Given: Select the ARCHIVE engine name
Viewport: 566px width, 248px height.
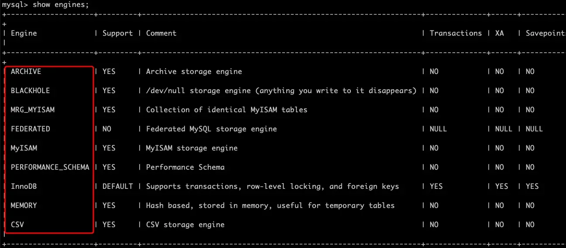Looking at the screenshot, I should pos(26,71).
